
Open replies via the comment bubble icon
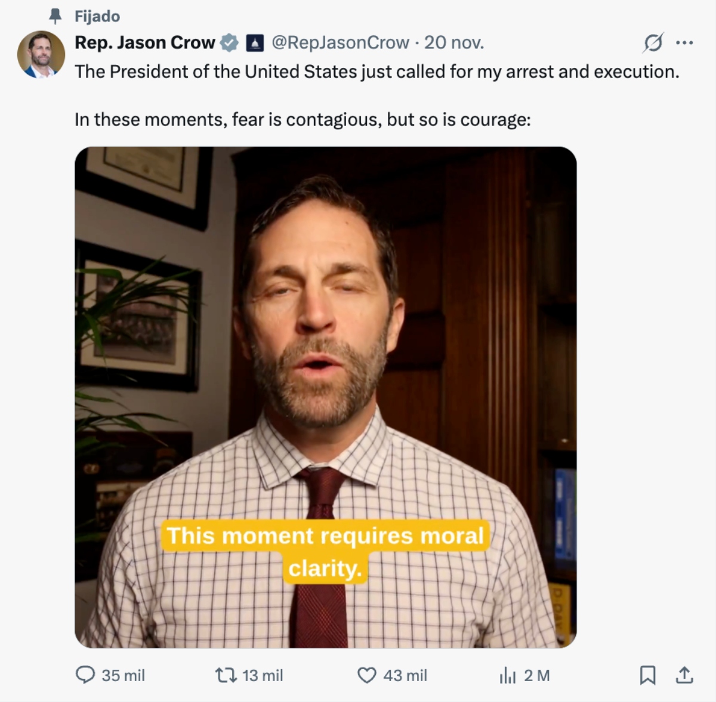click(85, 675)
